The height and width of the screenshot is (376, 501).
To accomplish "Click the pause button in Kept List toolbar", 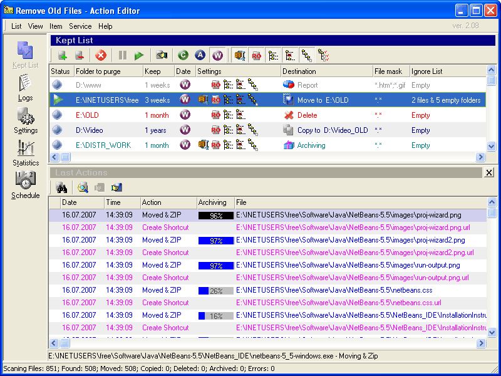I will point(123,56).
